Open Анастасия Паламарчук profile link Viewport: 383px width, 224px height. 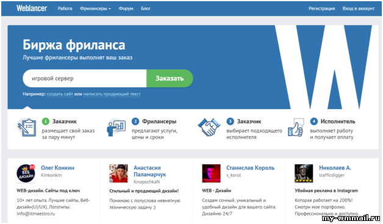pos(150,171)
